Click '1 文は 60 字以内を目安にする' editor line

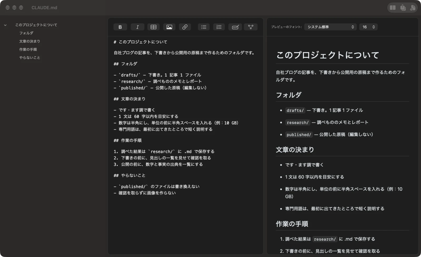click(x=146, y=116)
